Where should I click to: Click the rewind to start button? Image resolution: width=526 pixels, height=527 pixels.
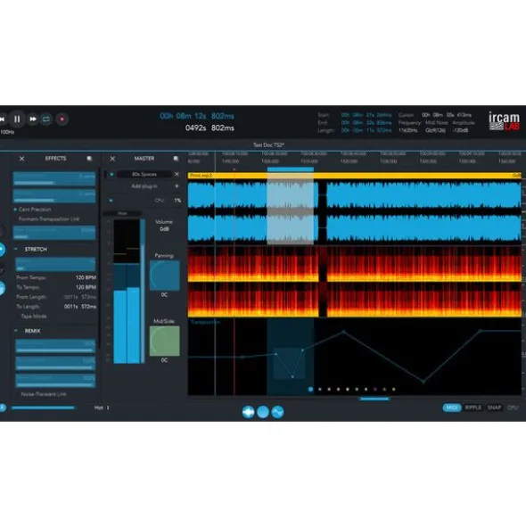3,119
